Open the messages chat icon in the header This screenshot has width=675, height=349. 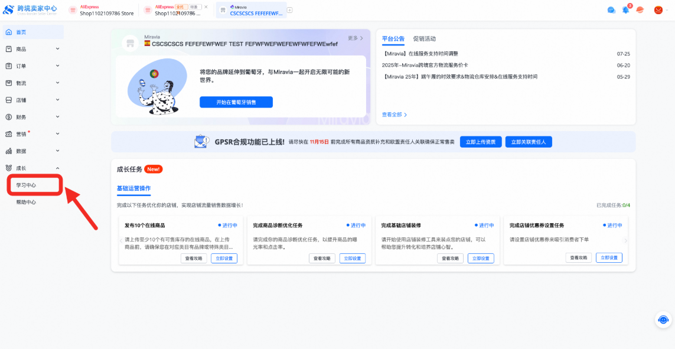611,9
